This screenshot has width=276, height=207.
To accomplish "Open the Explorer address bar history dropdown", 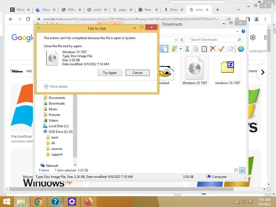I will coord(176,40).
